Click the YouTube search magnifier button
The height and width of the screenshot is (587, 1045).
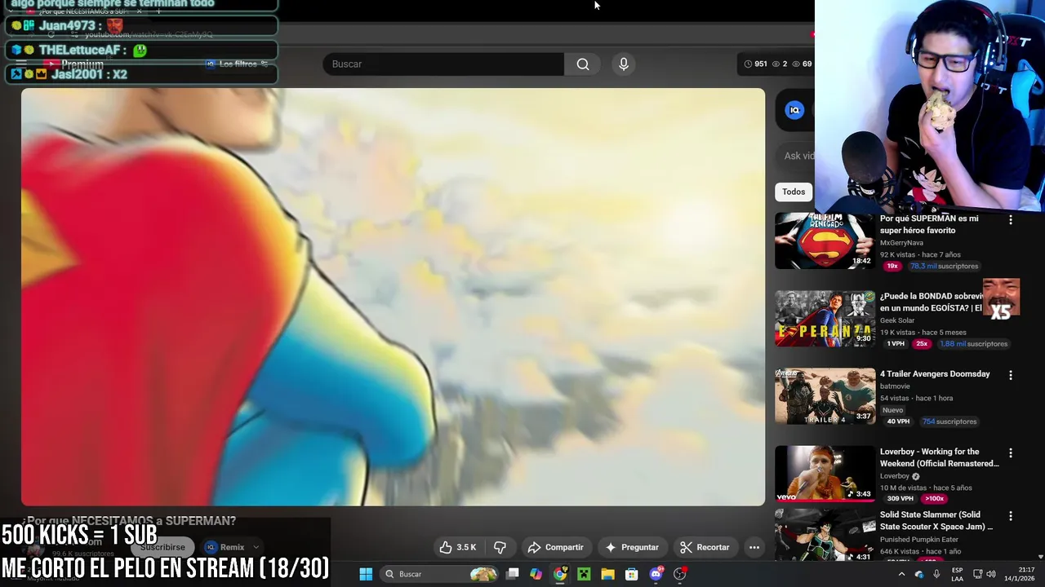coord(583,64)
